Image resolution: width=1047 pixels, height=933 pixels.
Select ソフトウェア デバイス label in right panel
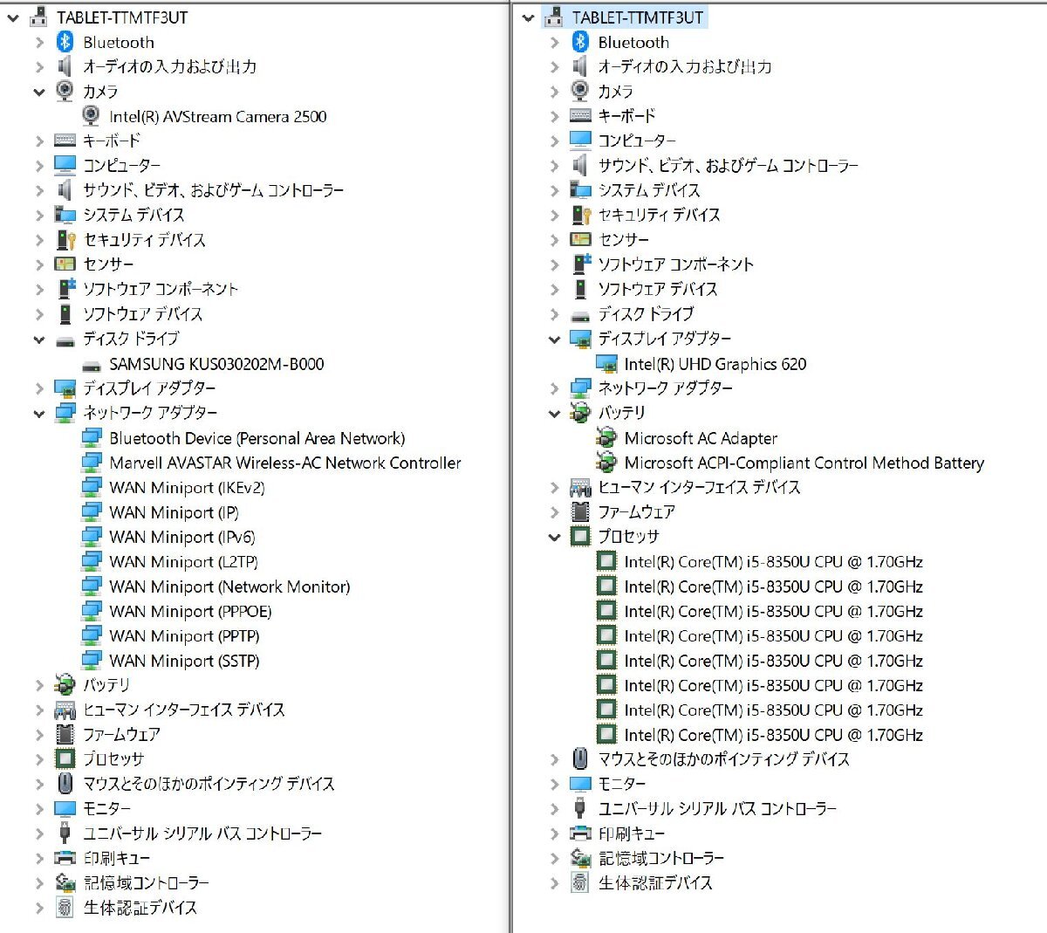click(x=658, y=289)
